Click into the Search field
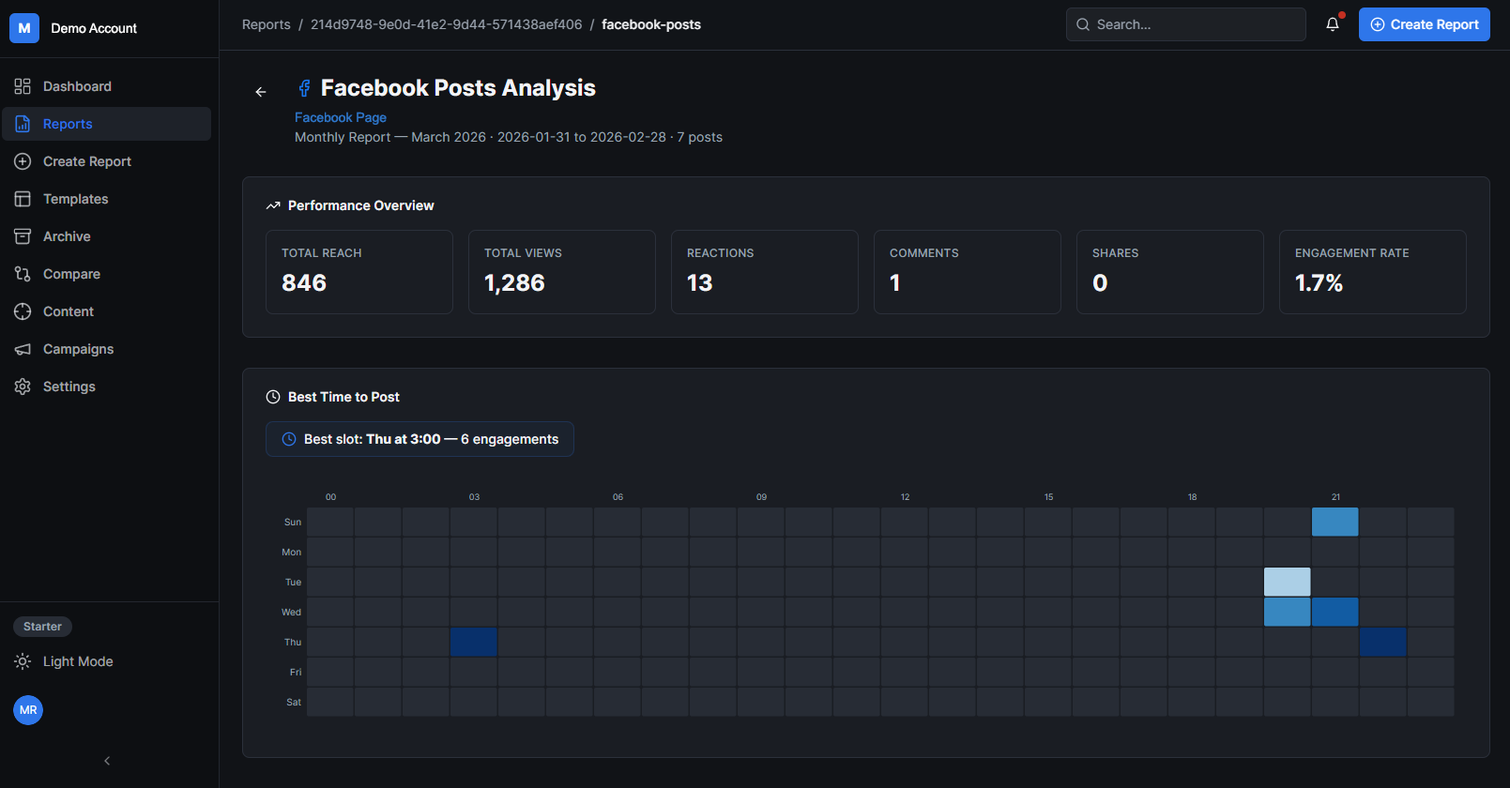 click(1185, 24)
